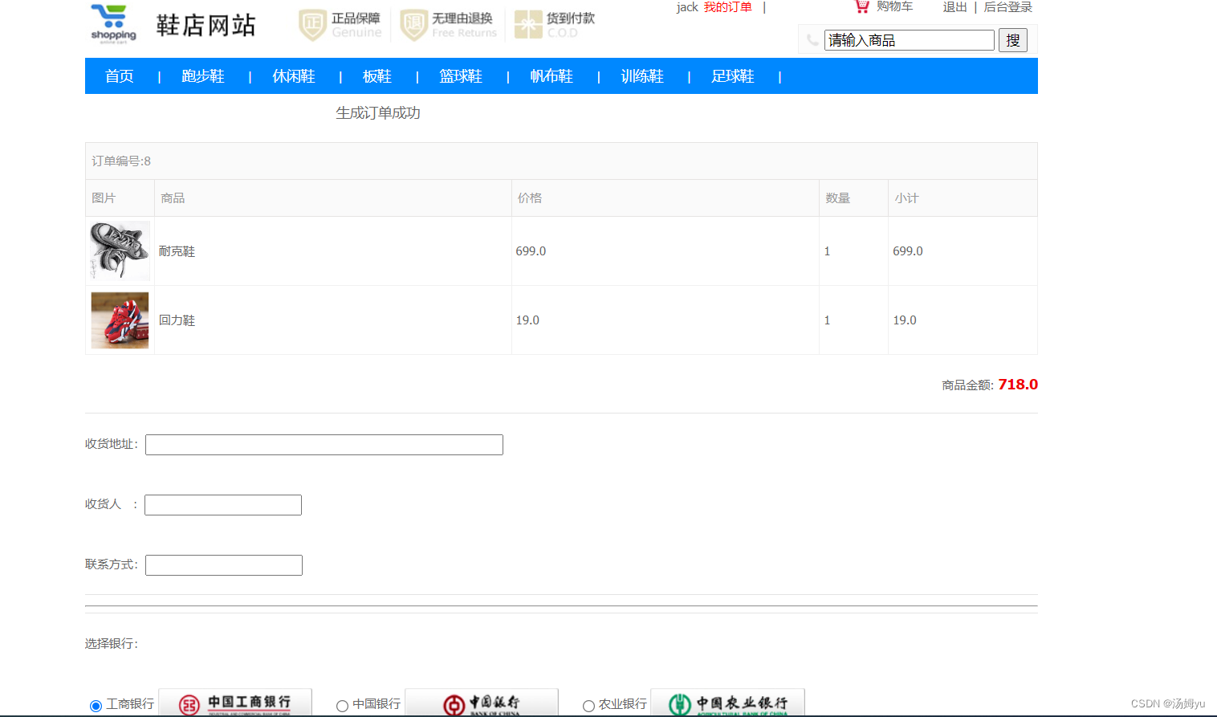
Task: Click the shopping logo icon
Action: [112, 22]
